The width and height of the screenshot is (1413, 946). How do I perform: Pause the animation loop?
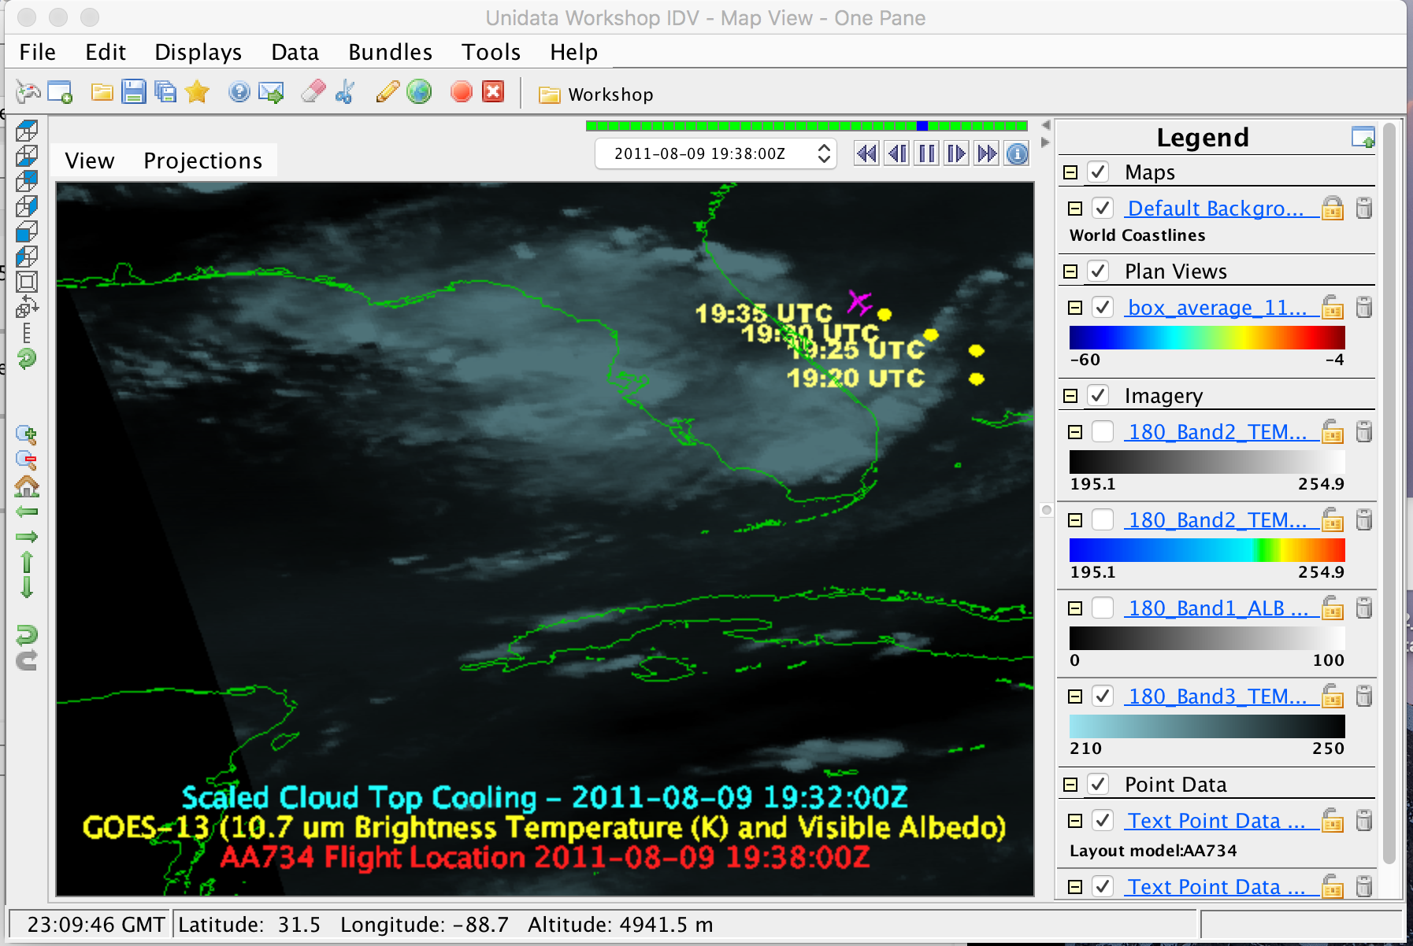(x=927, y=153)
